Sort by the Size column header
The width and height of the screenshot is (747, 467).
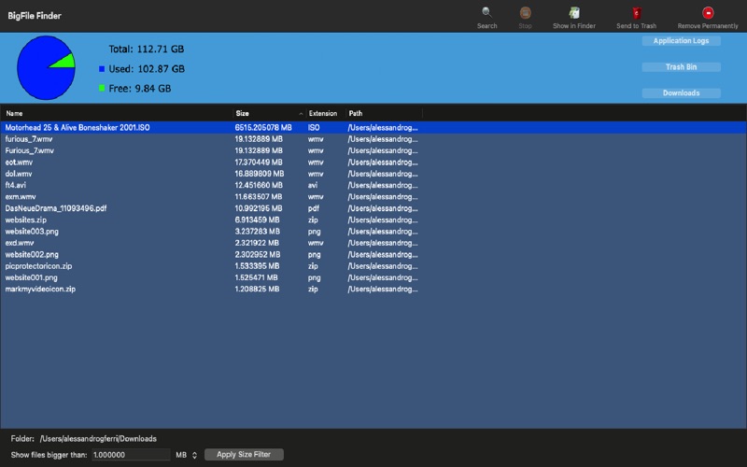click(269, 113)
